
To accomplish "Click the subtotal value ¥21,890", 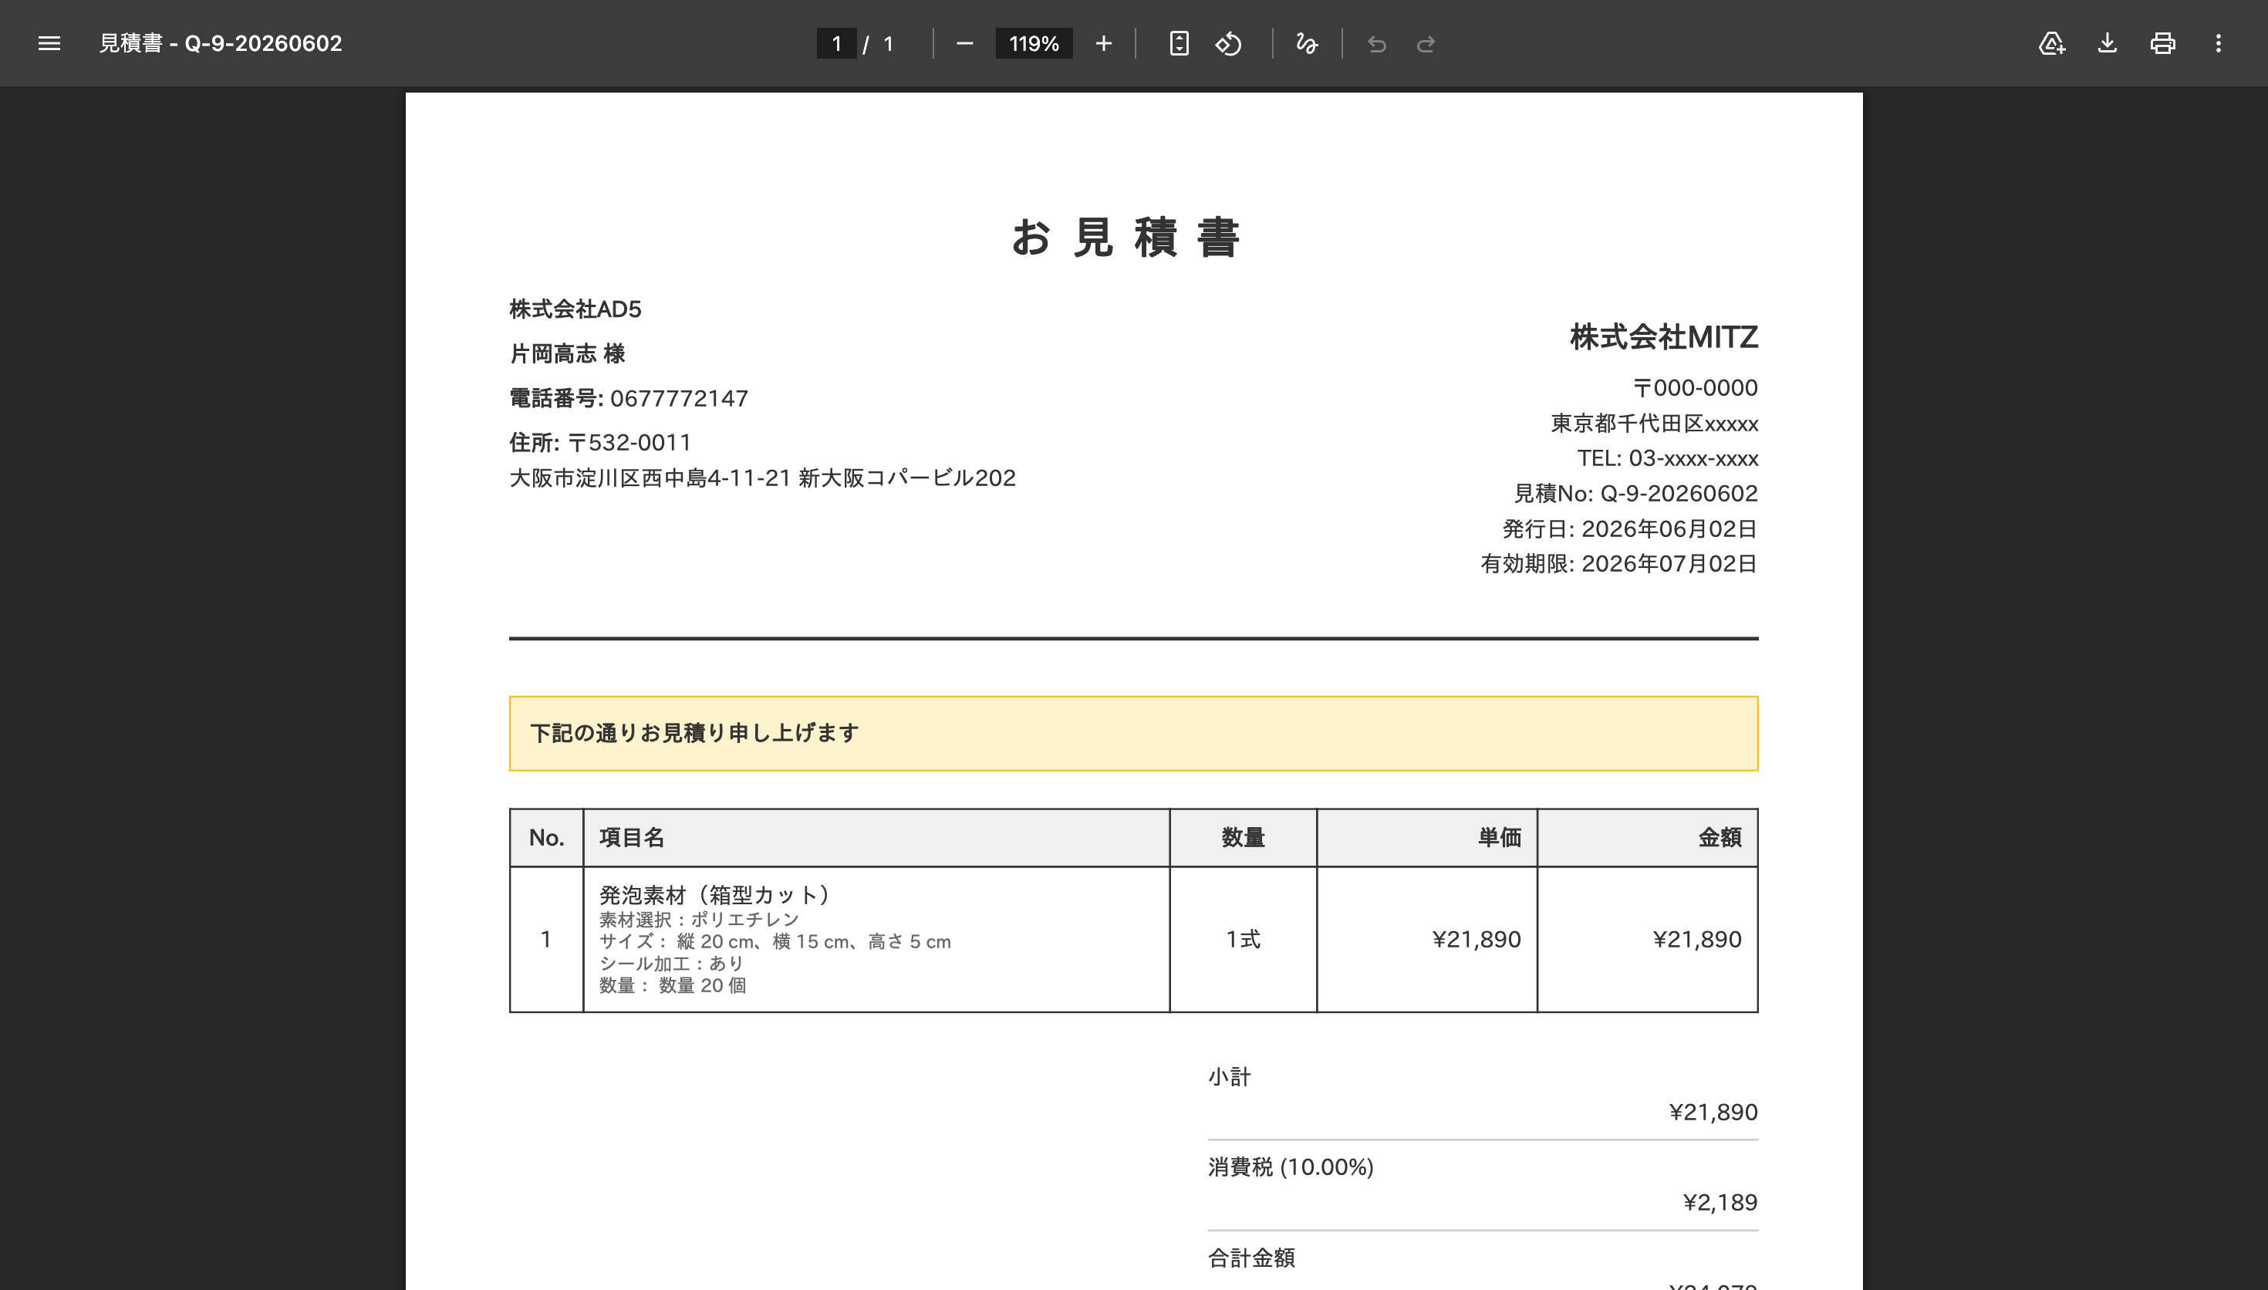I will [x=1713, y=1112].
